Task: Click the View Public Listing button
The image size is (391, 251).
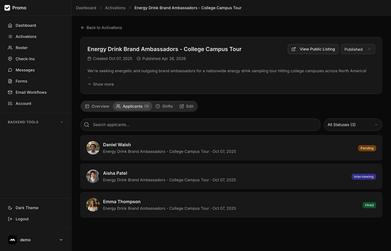Action: tap(313, 49)
